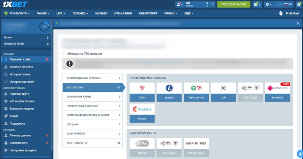The height and width of the screenshot is (159, 303).
Task: Enable the Методы по ГЕО-локации checkbox
Action: [x=64, y=54]
